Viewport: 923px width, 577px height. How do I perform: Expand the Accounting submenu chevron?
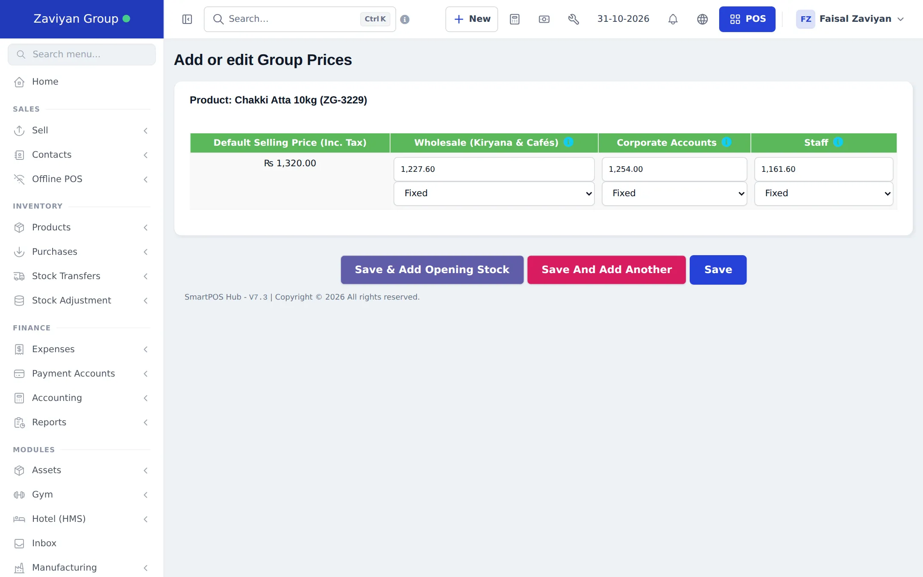pos(146,398)
